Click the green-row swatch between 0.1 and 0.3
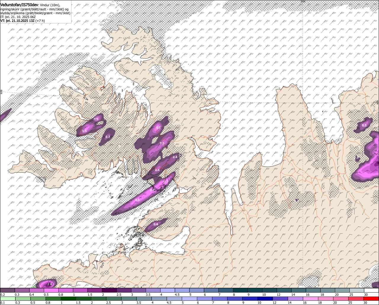379x305 pixels. pyautogui.click(x=7, y=299)
